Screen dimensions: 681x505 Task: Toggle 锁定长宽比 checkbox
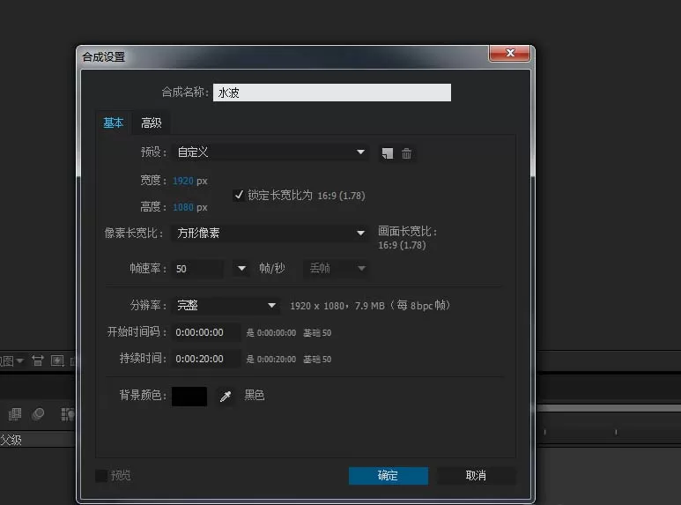[x=239, y=195]
